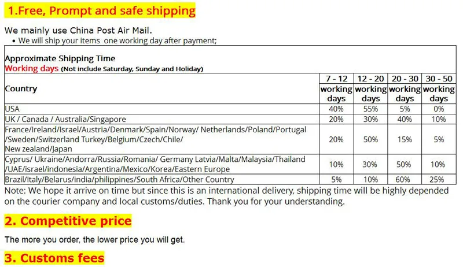Click the Brazil/Italy/Belarus row label
This screenshot has height=267, width=463.
[x=119, y=180]
